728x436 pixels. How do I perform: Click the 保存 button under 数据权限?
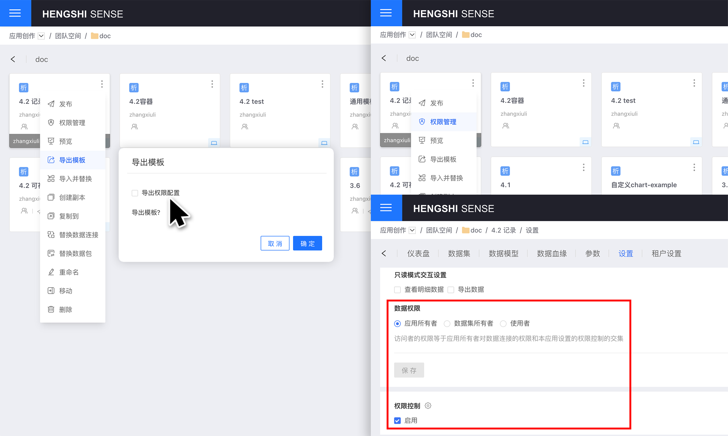[409, 370]
